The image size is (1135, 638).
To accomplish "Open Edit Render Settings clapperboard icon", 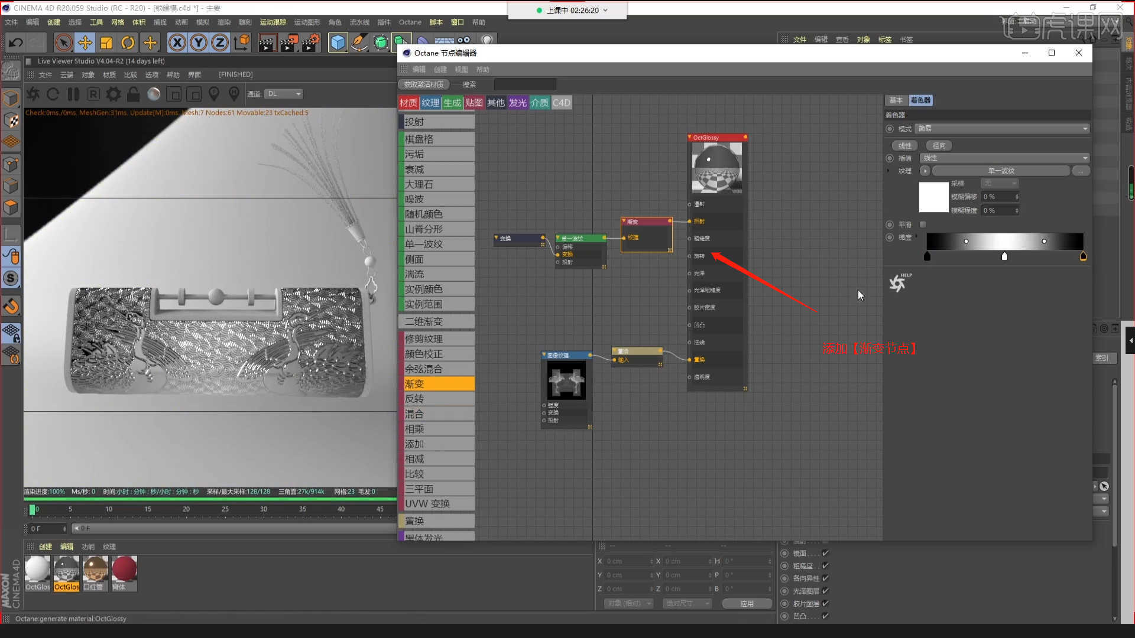I will (x=311, y=43).
